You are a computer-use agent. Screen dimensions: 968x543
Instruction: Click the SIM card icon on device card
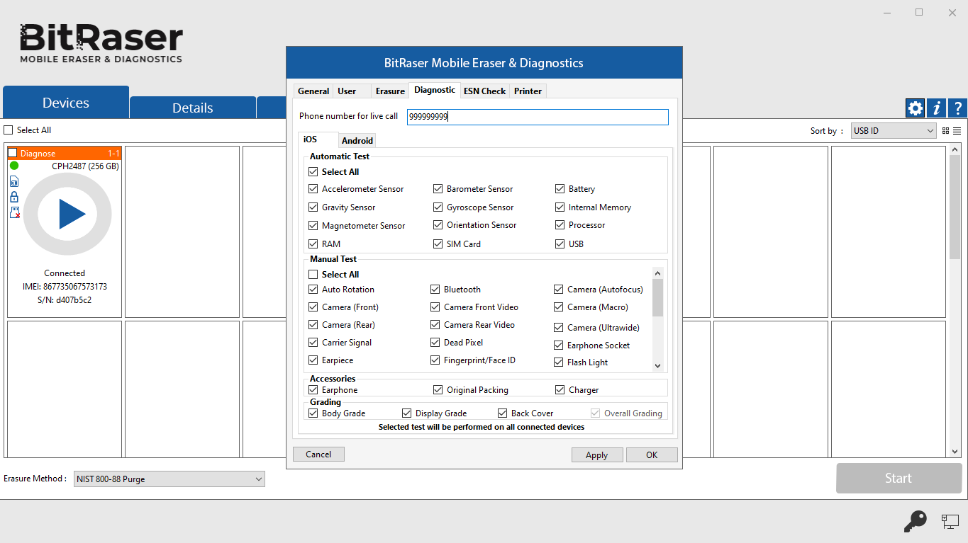pyautogui.click(x=14, y=182)
